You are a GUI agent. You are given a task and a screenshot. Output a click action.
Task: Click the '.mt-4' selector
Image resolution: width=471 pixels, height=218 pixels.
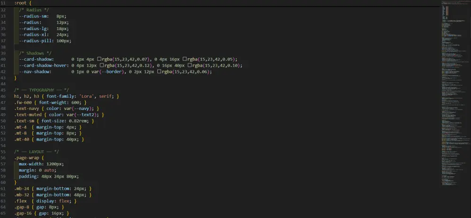20,127
